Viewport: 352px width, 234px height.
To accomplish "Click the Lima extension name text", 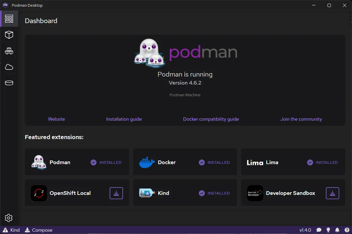I will [272, 162].
